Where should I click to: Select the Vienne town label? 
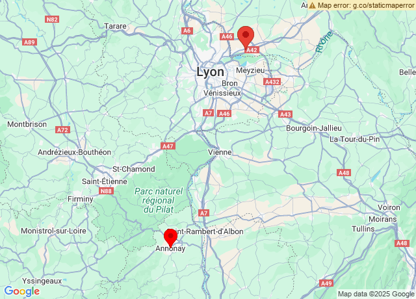pos(220,152)
